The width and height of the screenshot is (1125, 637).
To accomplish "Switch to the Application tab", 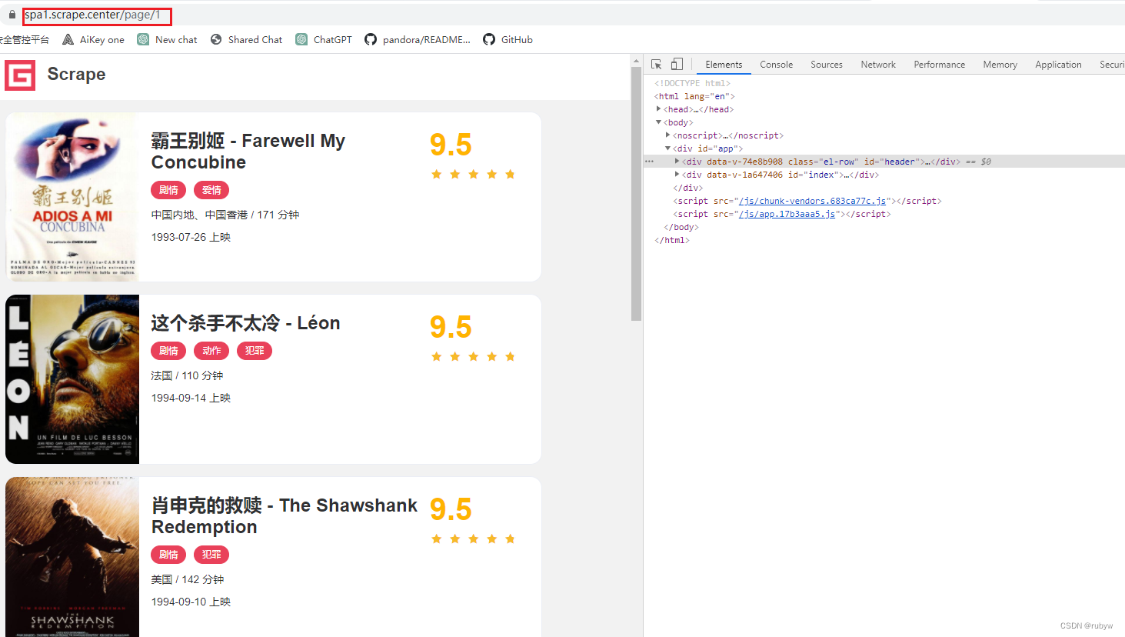I will (1058, 65).
